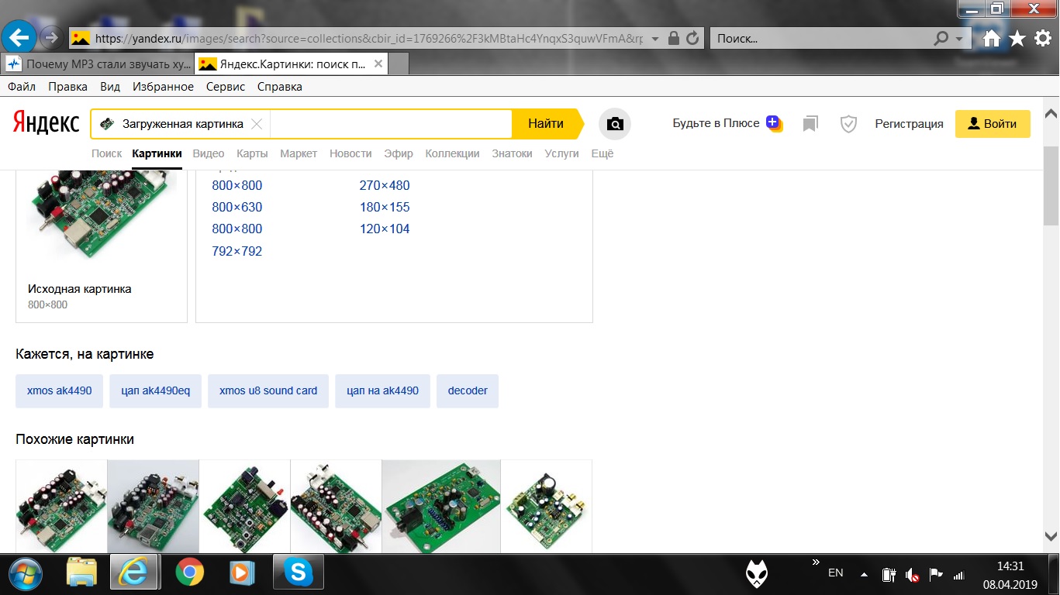Switch to the Видео tab
The height and width of the screenshot is (595, 1060).
(209, 153)
